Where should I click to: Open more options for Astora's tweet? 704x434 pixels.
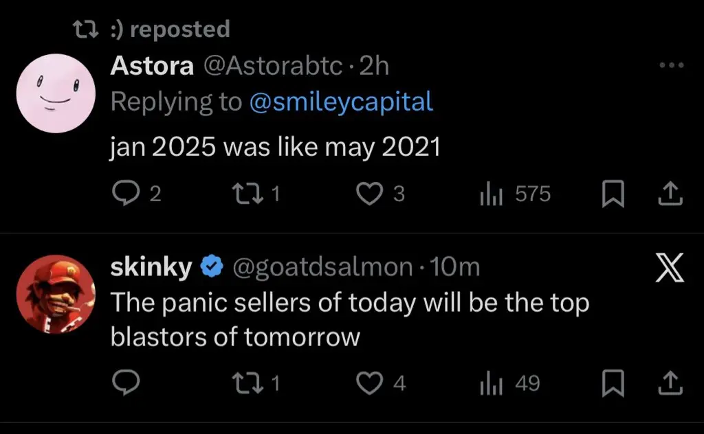click(671, 65)
